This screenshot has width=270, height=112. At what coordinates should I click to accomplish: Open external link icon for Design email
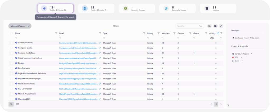(97, 63)
